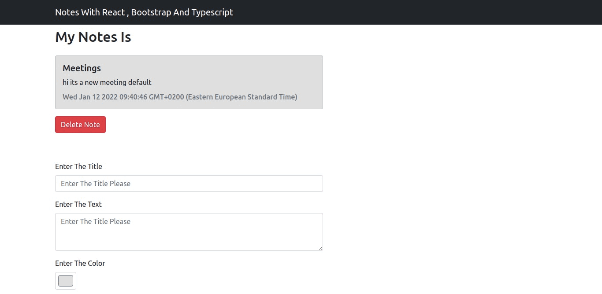Click "GMT+0200" in the note timestamp
602x294 pixels.
167,97
